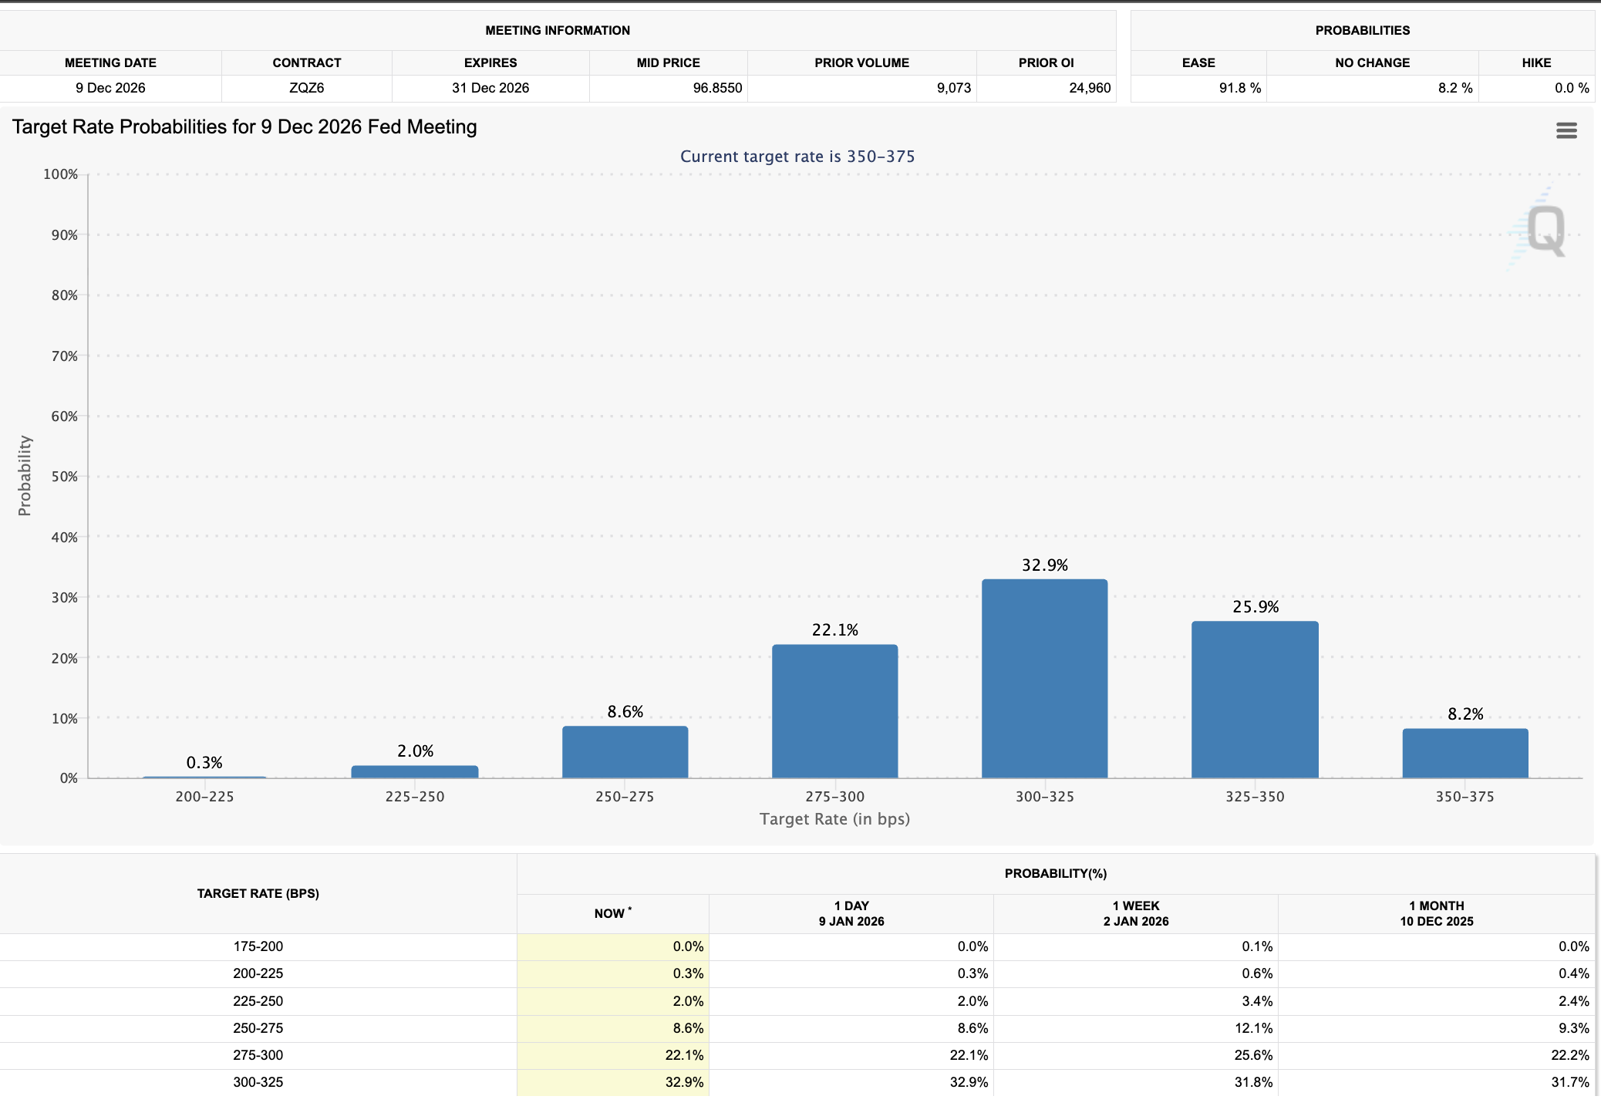Click the 325-350 bar showing 25.9%
1601x1103 pixels.
(x=1255, y=700)
